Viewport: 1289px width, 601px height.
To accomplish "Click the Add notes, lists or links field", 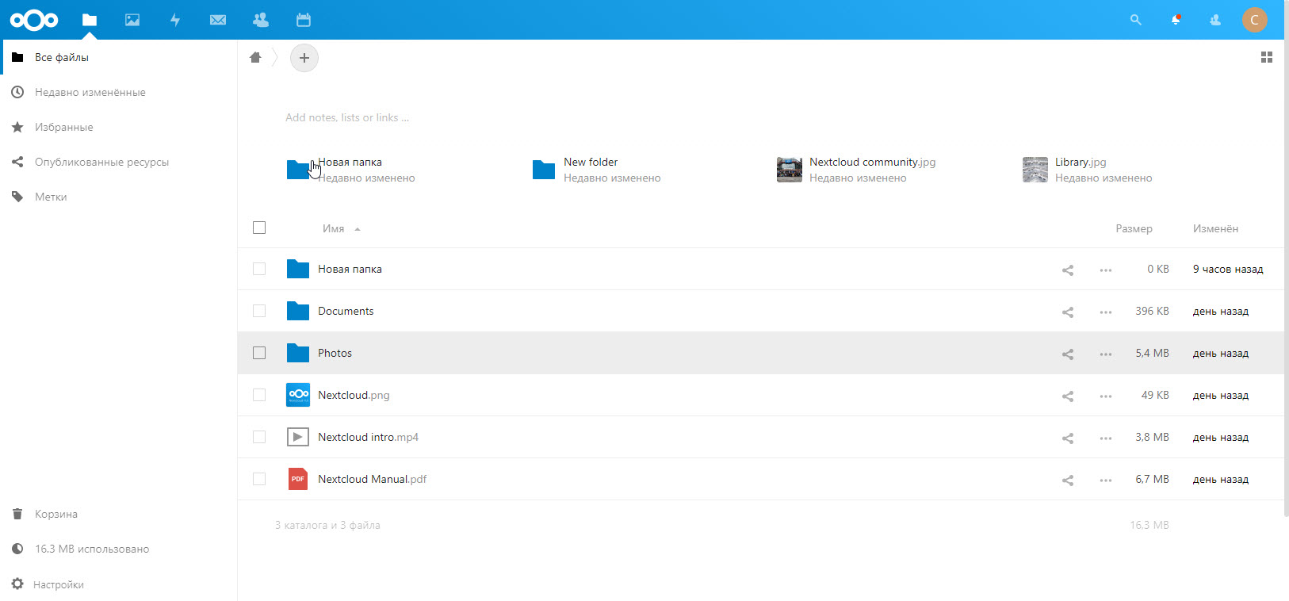I will coord(347,117).
